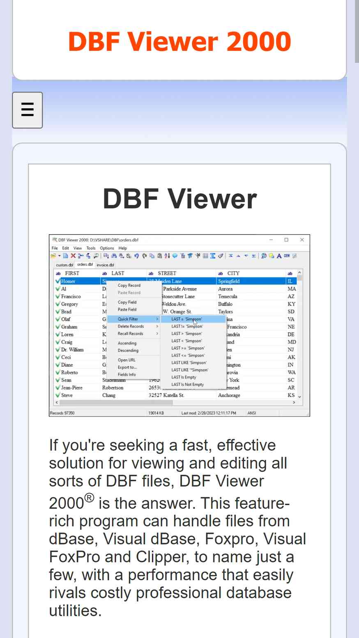
Task: Toggle the green check on the Ceci row
Action: (x=58, y=357)
